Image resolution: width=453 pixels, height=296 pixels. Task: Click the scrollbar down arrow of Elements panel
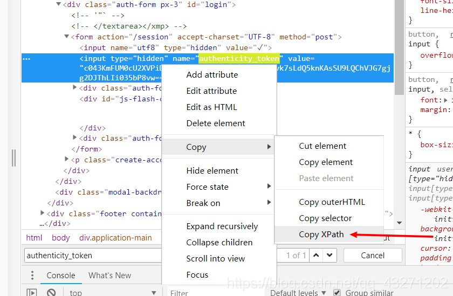[399, 223]
